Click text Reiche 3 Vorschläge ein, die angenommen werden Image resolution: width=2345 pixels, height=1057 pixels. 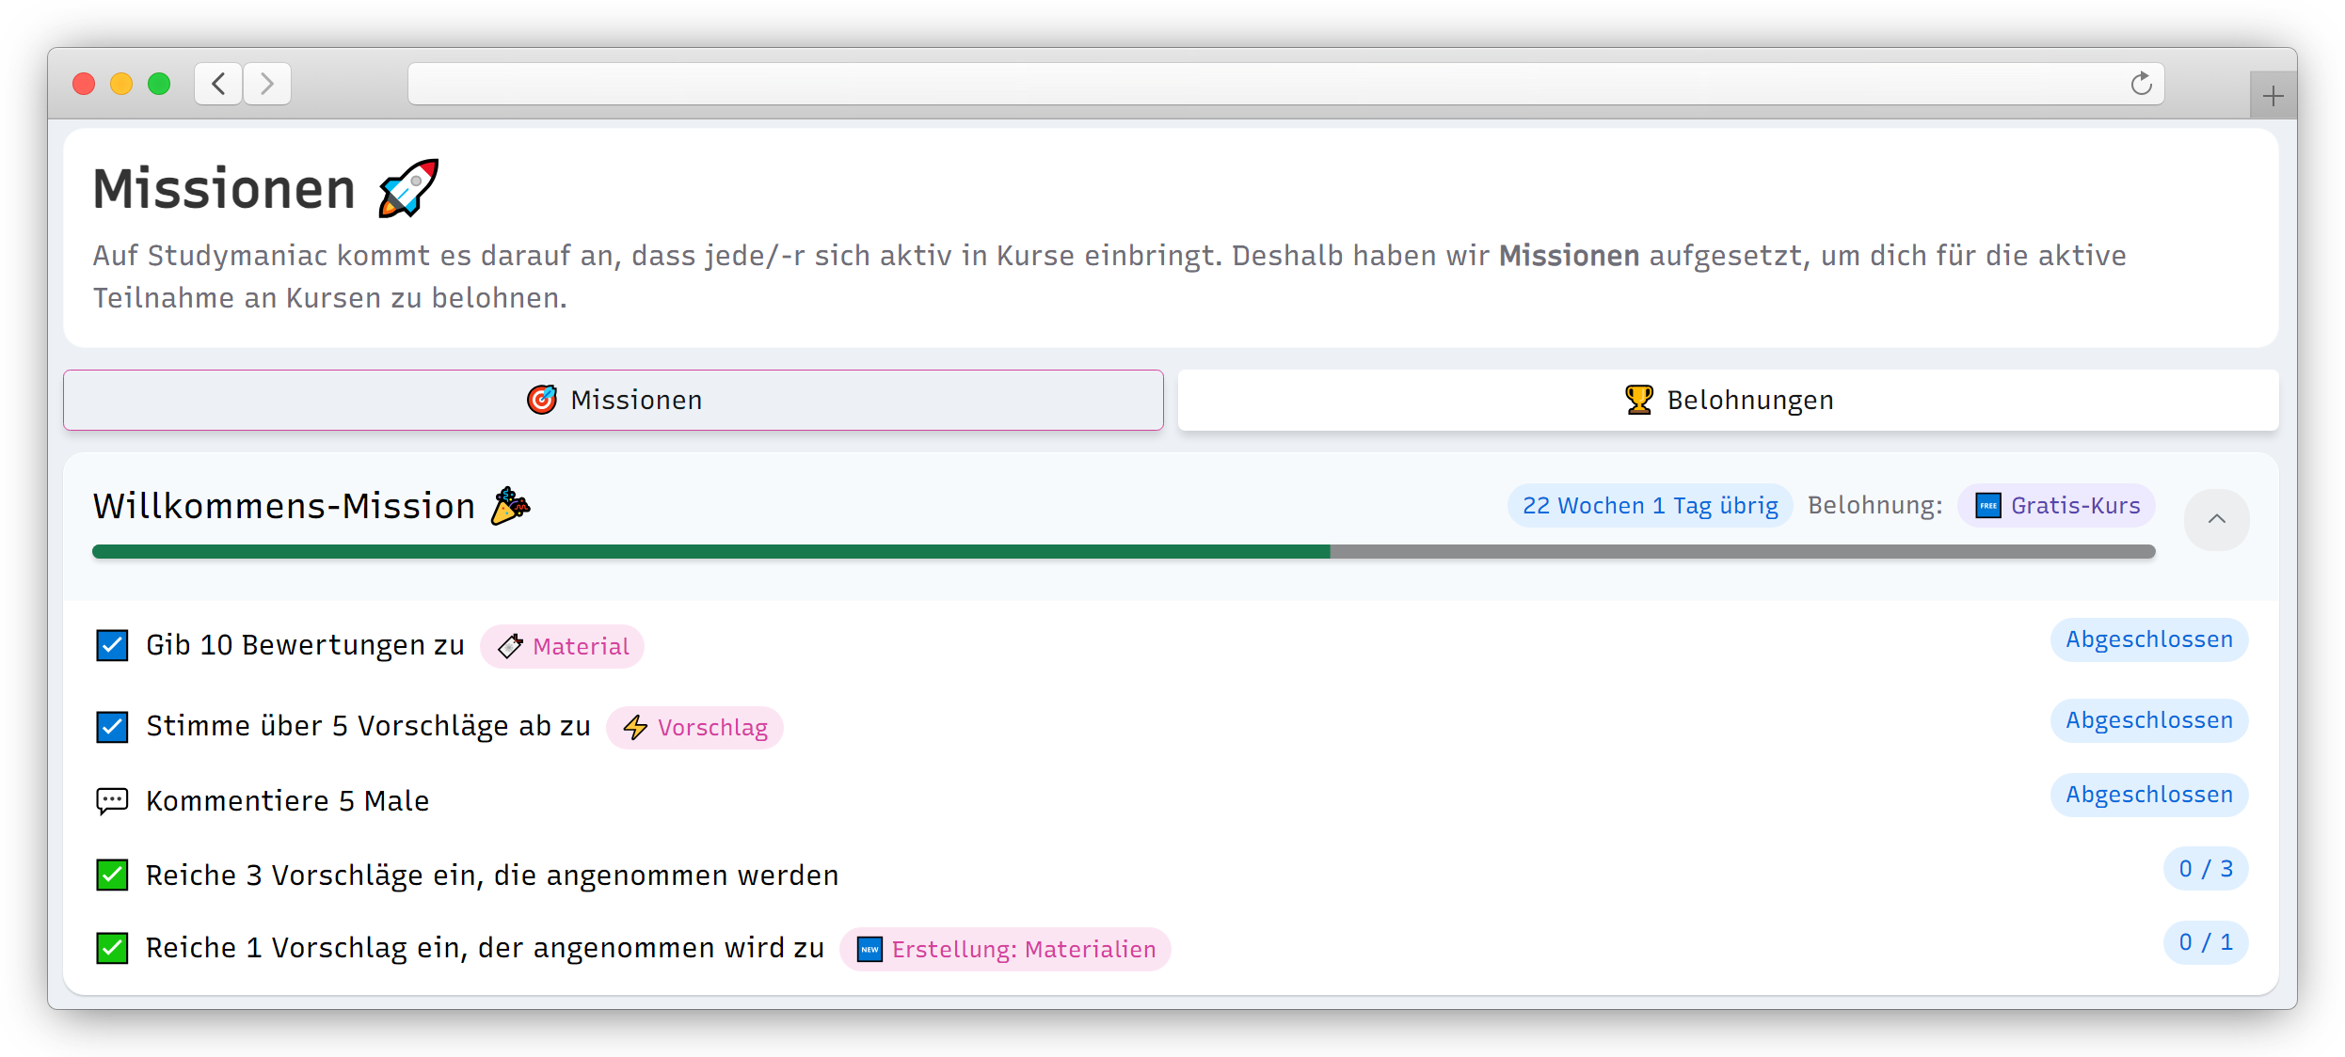(492, 876)
